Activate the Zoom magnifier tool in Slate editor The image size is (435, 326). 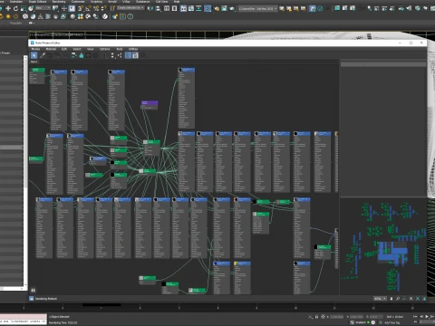coord(398,299)
